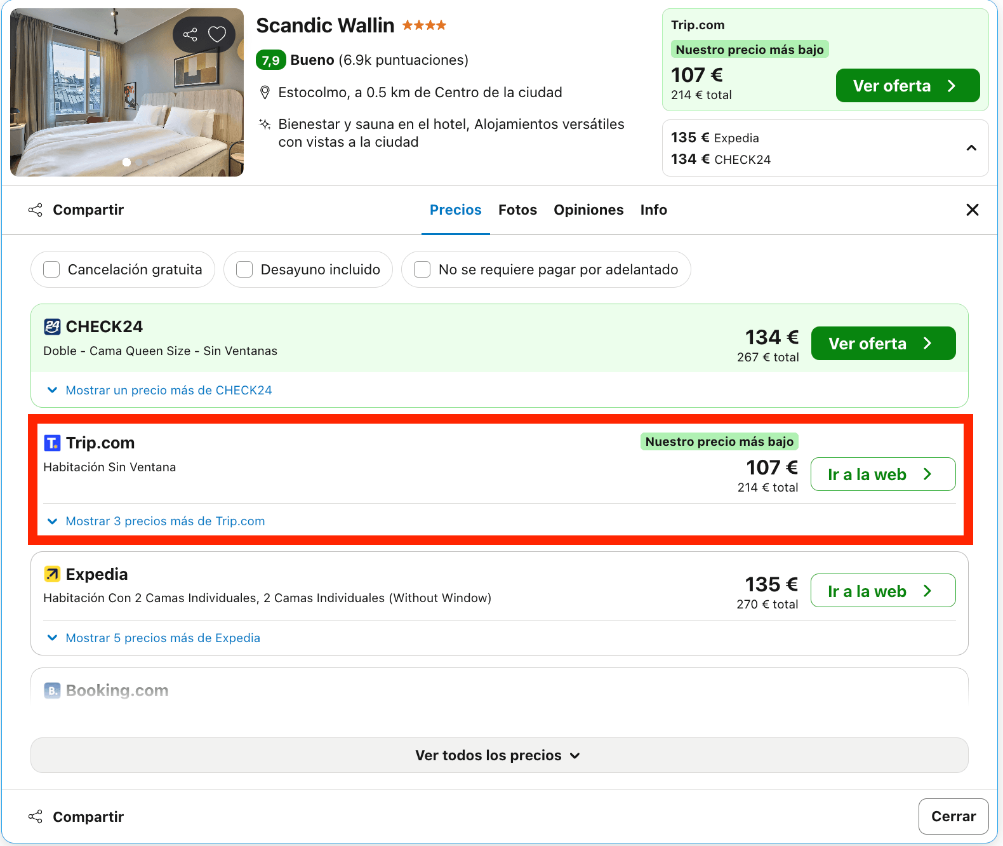
Task: Click the 267 € total text
Action: pyautogui.click(x=767, y=357)
